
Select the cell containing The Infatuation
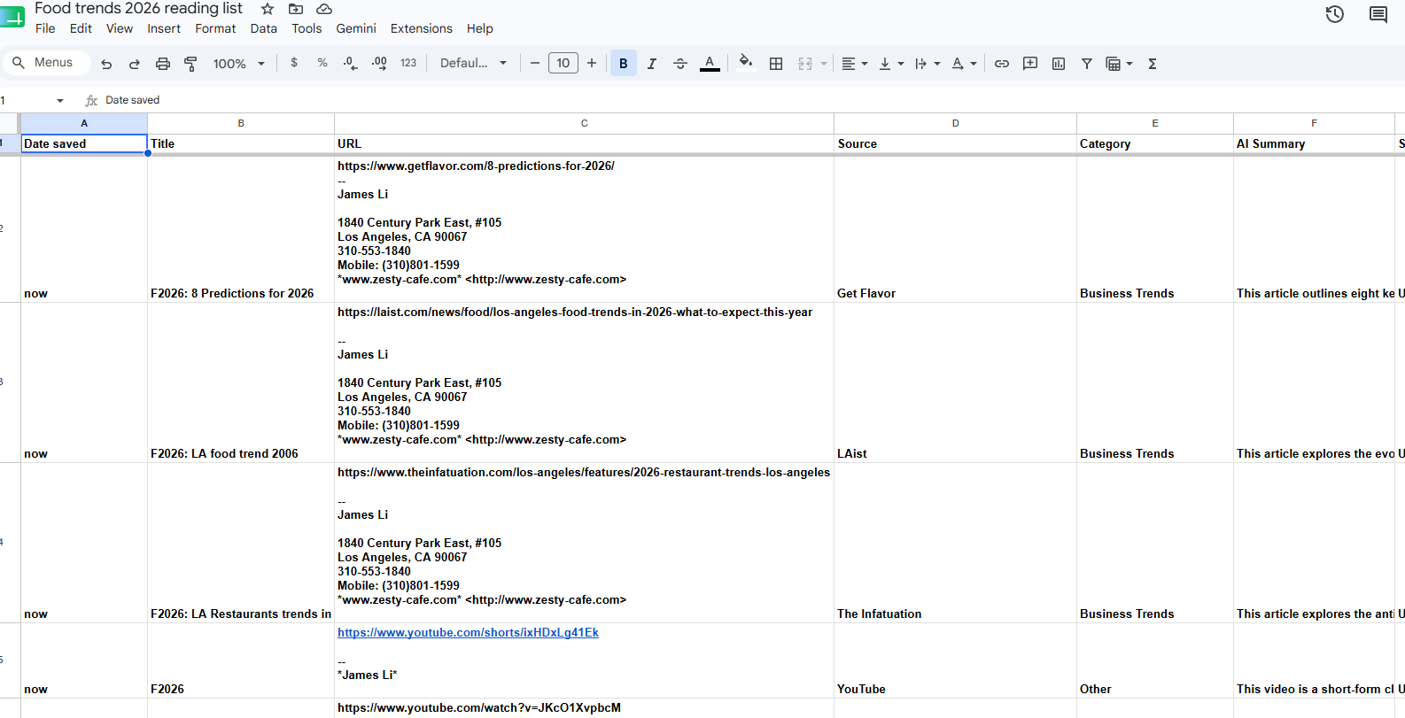[x=955, y=543]
